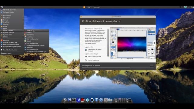Click the Pearl logo in the dock
This screenshot has height=109, width=194.
pyautogui.click(x=65, y=100)
